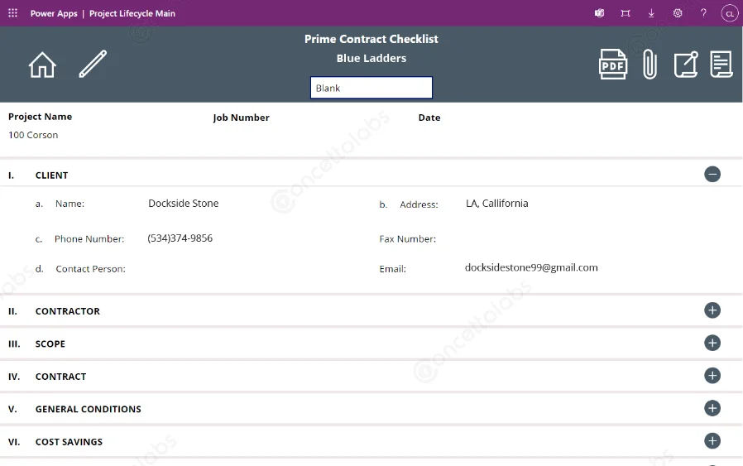Collapse the Client section
The height and width of the screenshot is (466, 743).
point(712,174)
